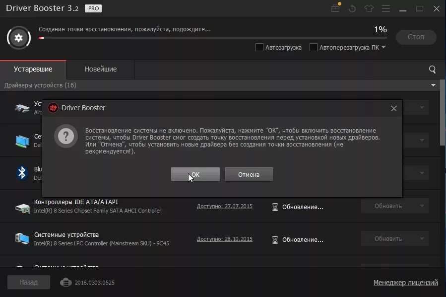The height and width of the screenshot is (297, 446).
Task: Click the first row USB device icon
Action: tap(22, 108)
